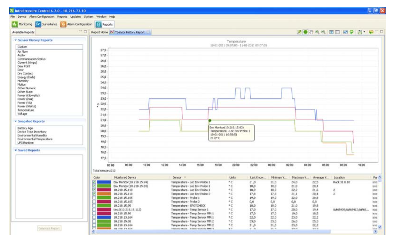Switch to the Surveillance perspective

click(46, 24)
